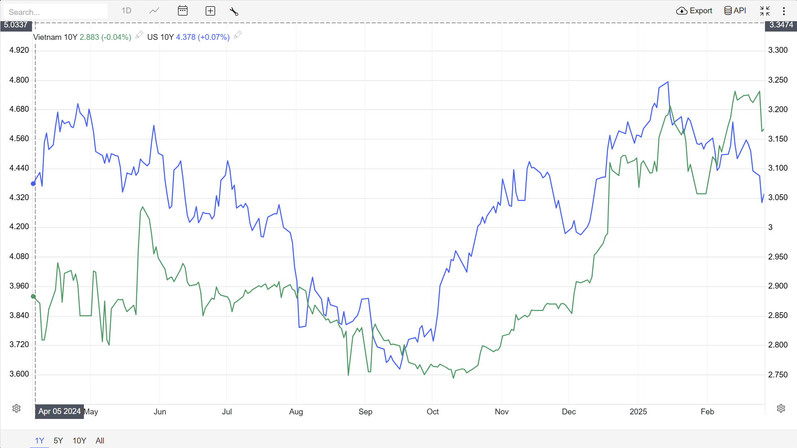
Task: Click the Vietnam 10Y value 2.883
Action: point(89,37)
